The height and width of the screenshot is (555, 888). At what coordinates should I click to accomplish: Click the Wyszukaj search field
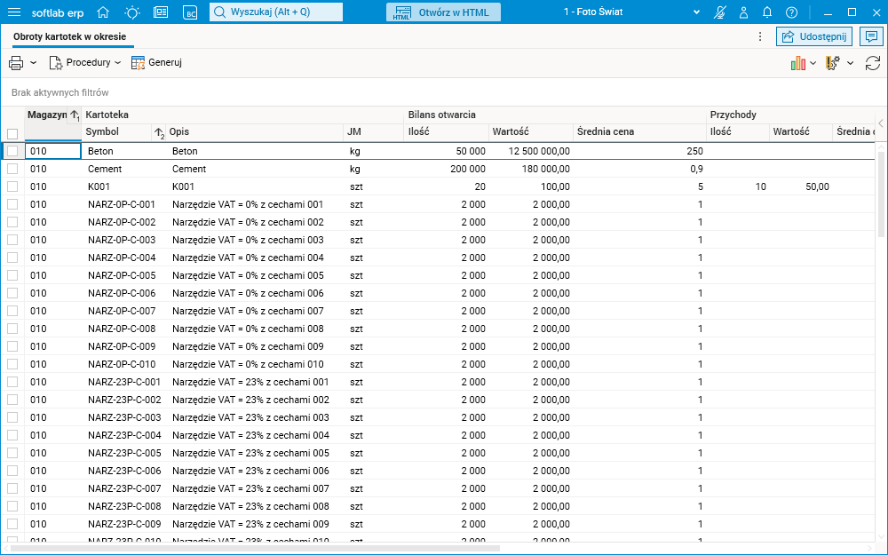click(x=275, y=12)
